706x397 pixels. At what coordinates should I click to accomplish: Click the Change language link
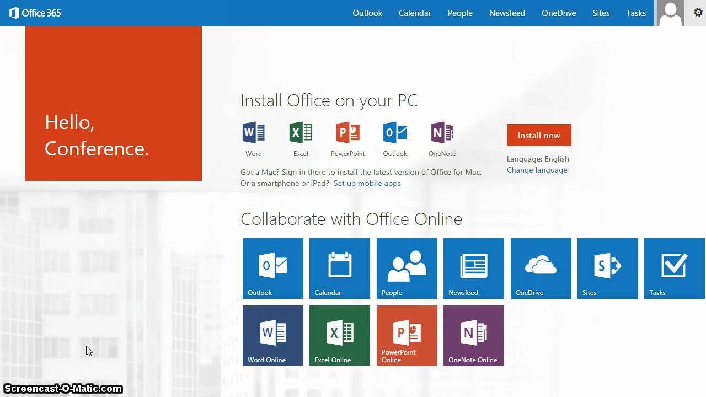pyautogui.click(x=537, y=170)
